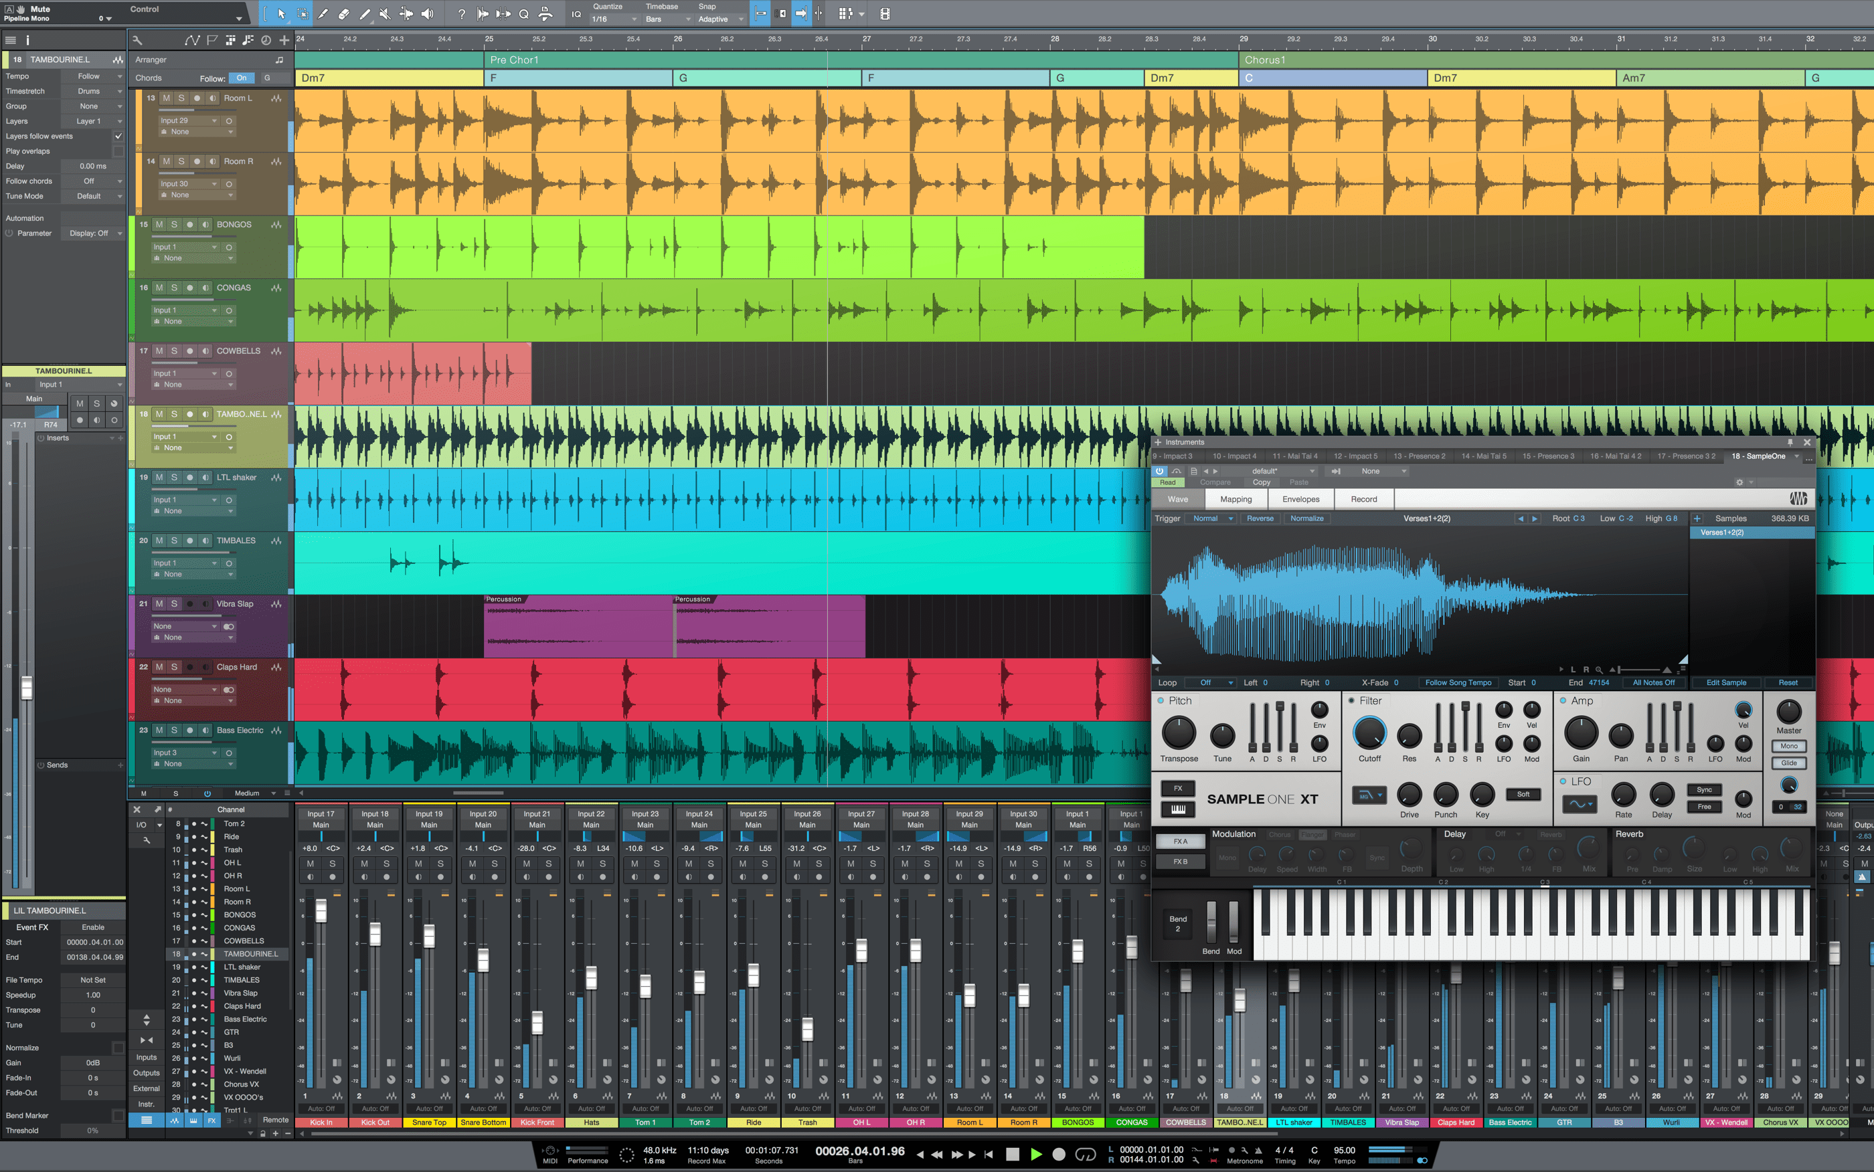Drag the Master volume fader in SampleOne
1874x1172 pixels.
pos(1785,714)
